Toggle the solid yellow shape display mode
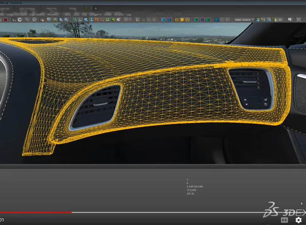 pos(182,20)
